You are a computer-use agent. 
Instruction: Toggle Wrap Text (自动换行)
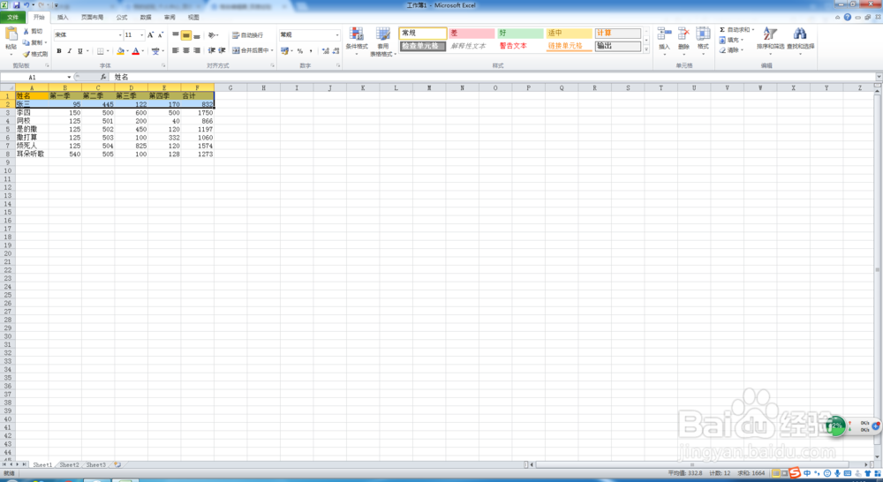coord(248,35)
